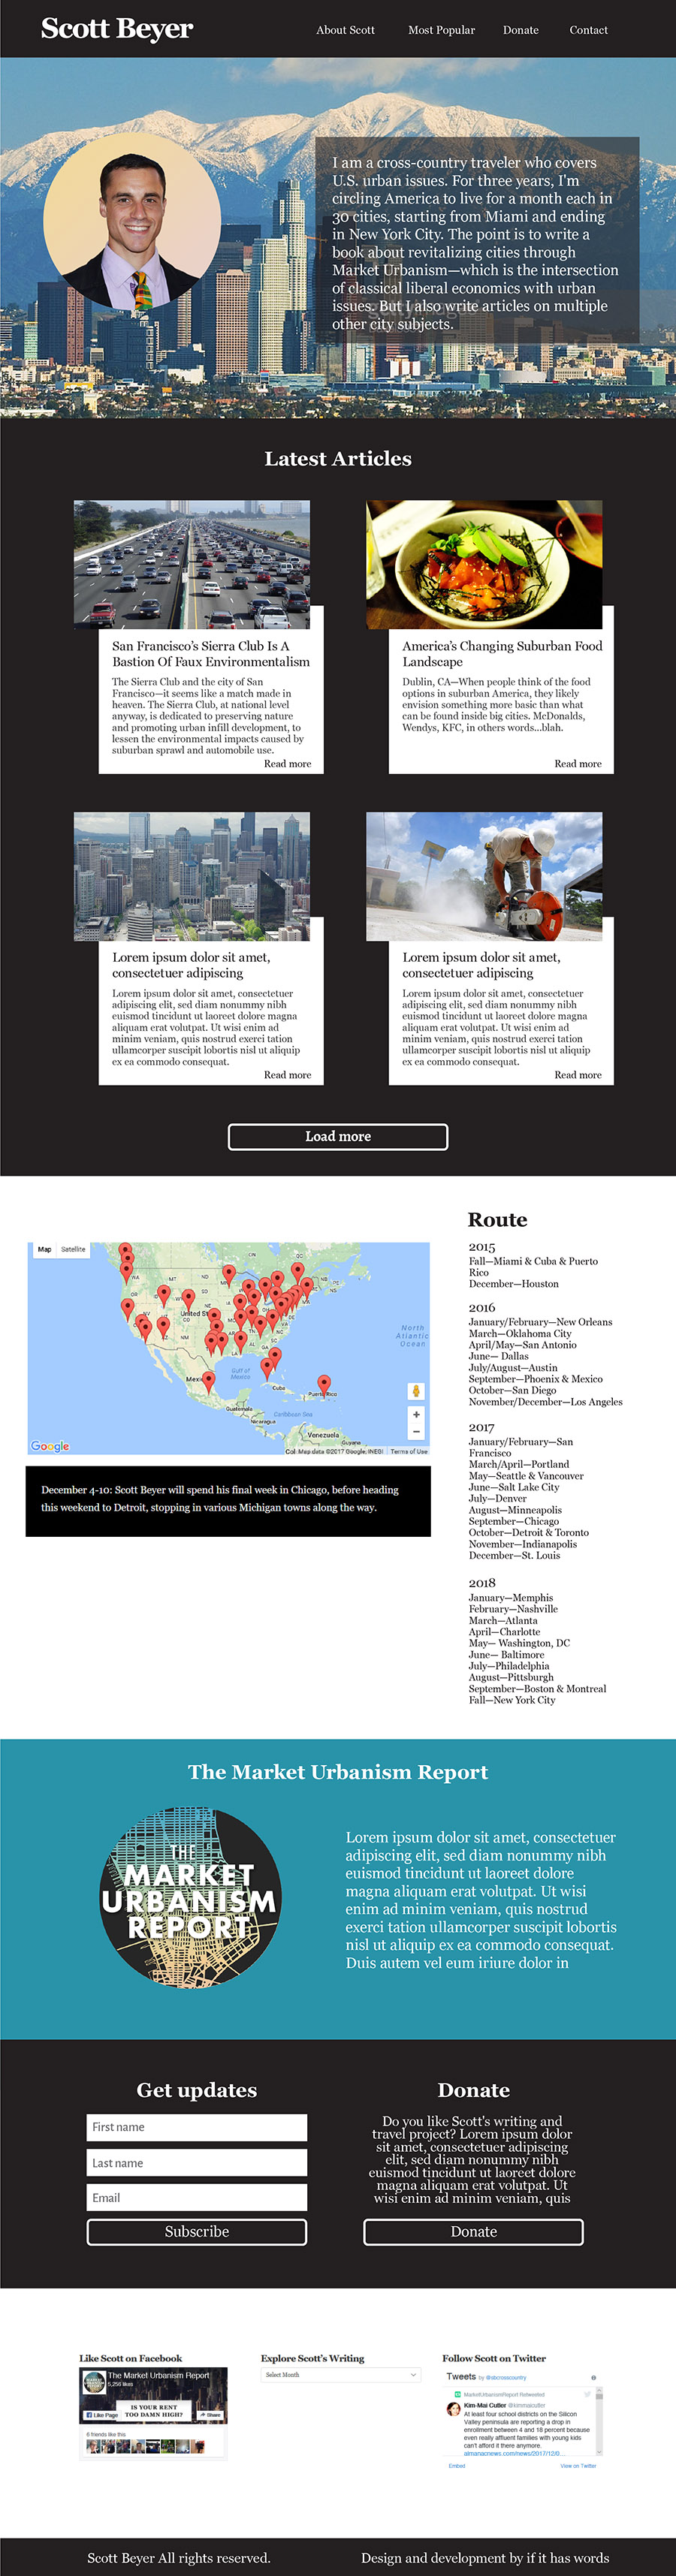Click the Street View pegman icon
Image resolution: width=676 pixels, height=2576 pixels.
pos(416,1391)
